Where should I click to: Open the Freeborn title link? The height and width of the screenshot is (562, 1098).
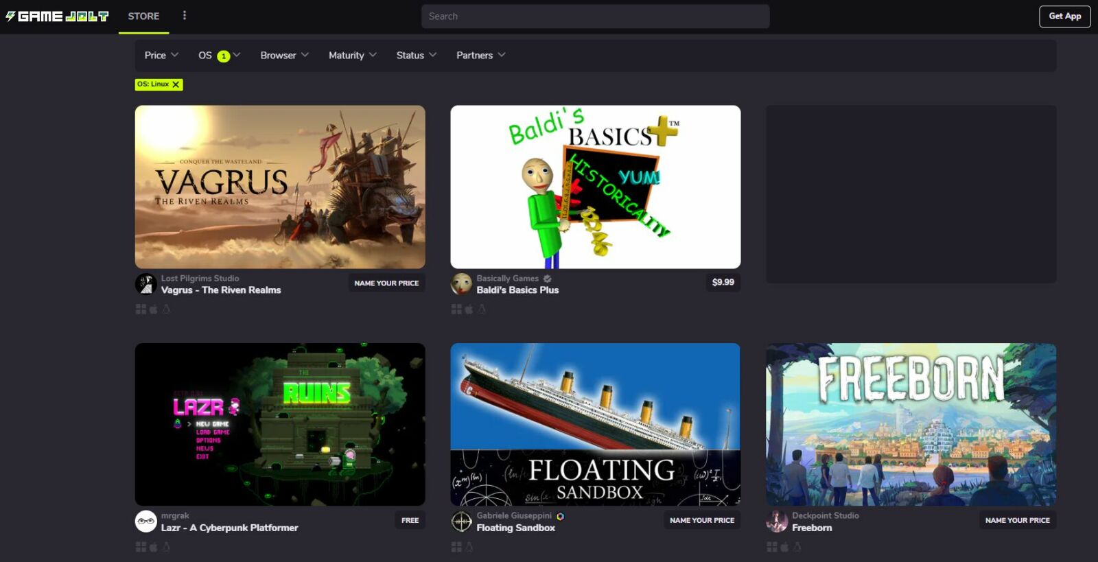click(x=813, y=528)
